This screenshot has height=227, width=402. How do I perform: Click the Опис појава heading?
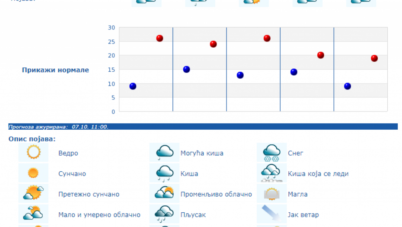[x=32, y=139]
